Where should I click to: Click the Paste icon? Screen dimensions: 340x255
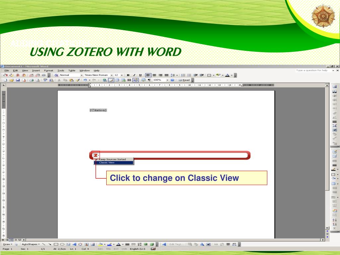pyautogui.click(x=71, y=80)
